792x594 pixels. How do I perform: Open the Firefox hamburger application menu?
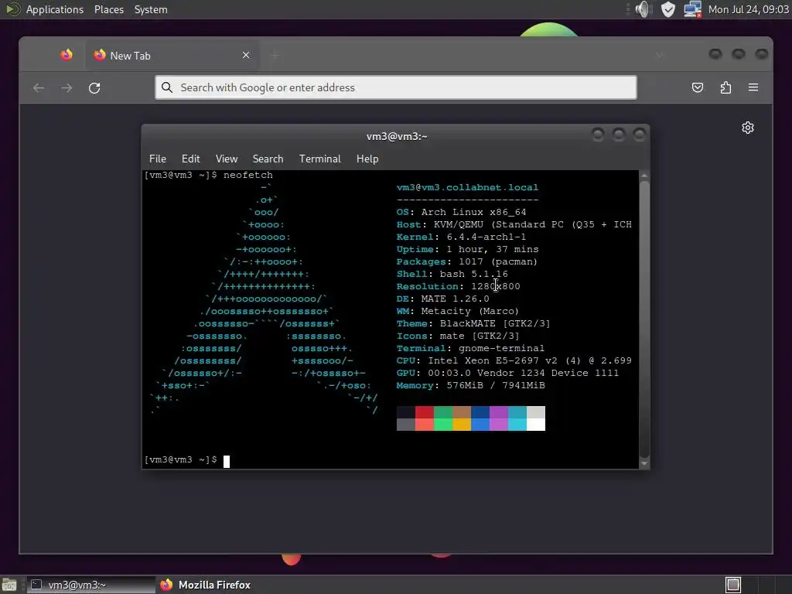coord(753,87)
